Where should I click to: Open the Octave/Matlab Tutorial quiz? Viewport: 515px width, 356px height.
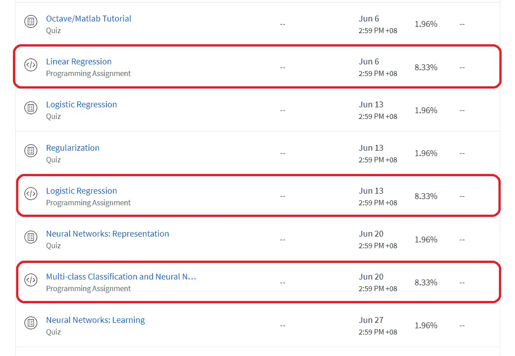(x=89, y=18)
